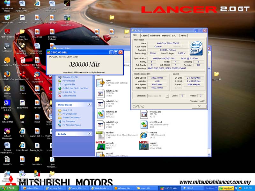Select the wcpuclk application in Explorer
255x191 pixels.
tap(106, 145)
